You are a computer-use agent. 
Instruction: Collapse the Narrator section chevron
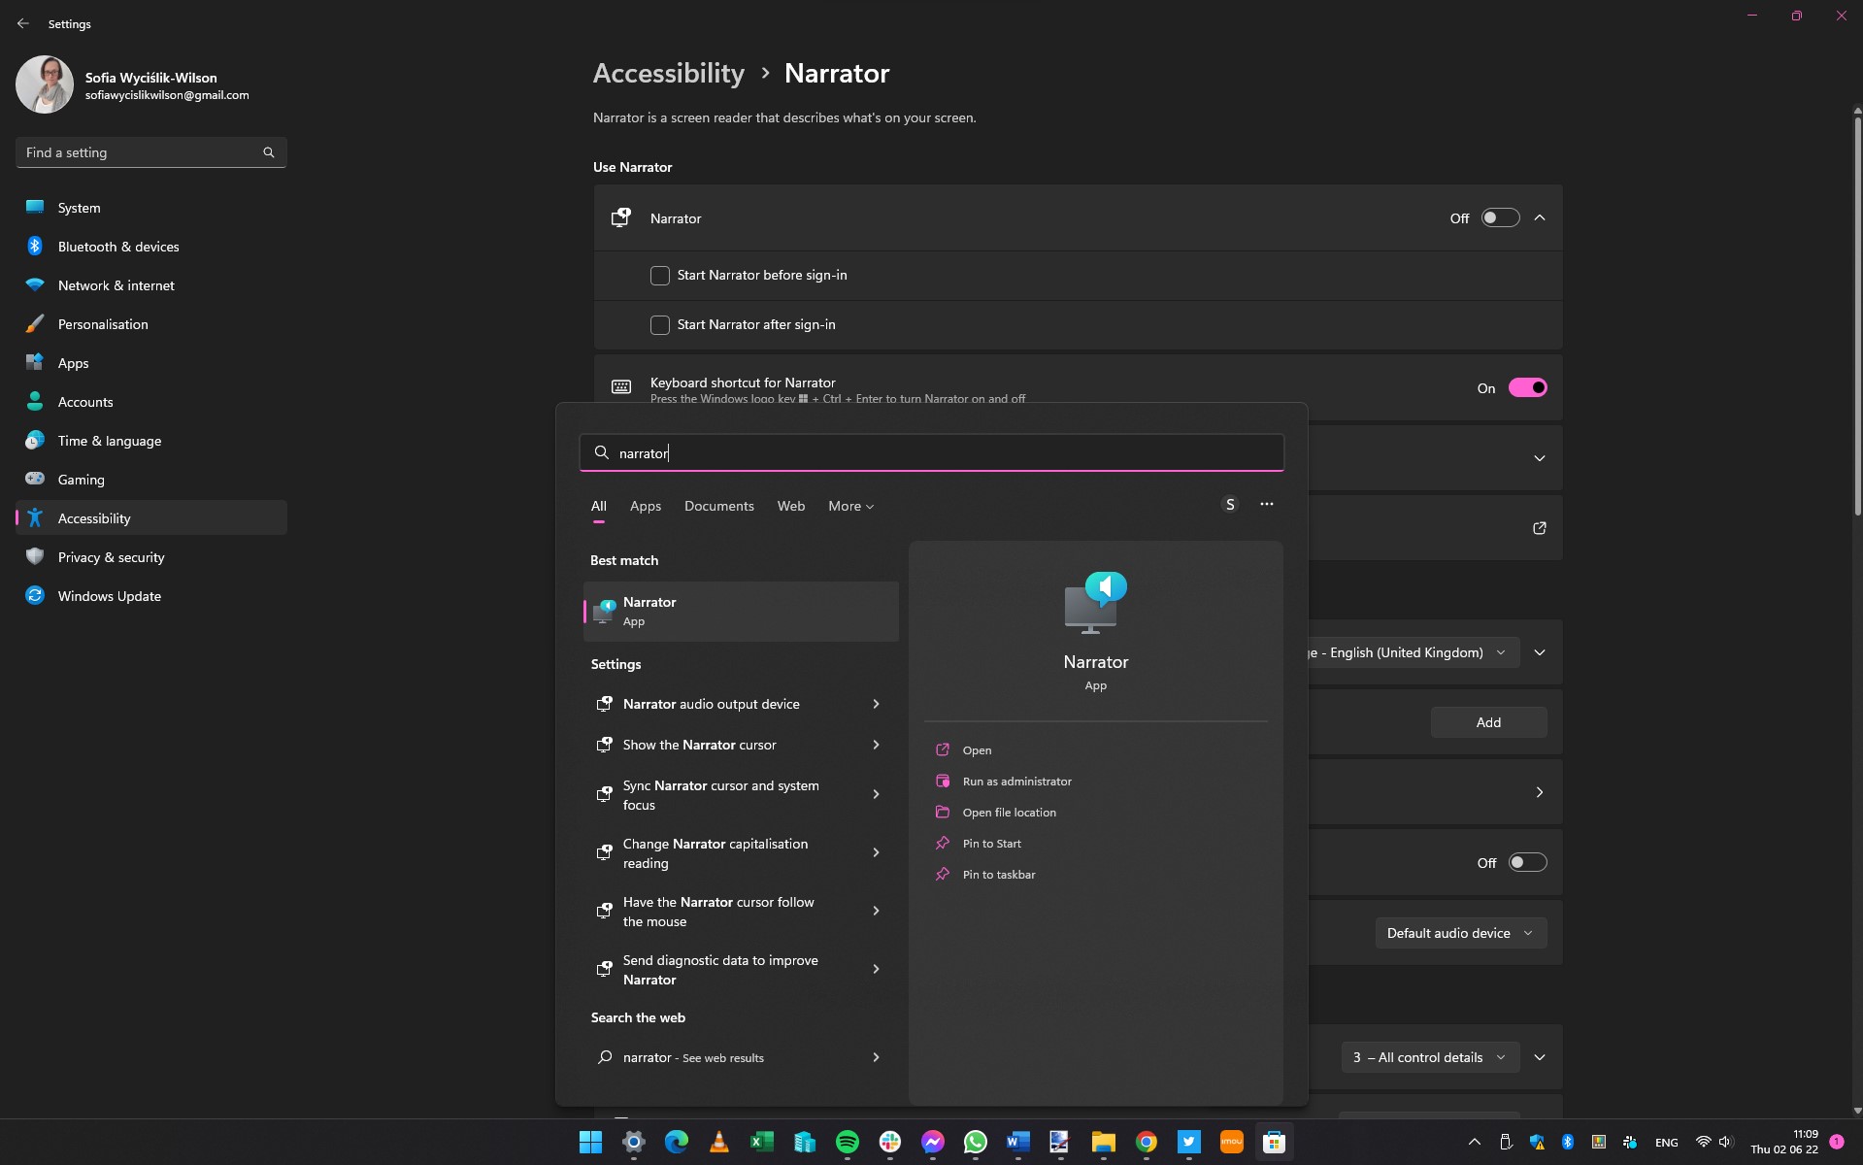coord(1539,217)
